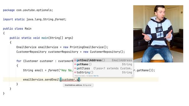Click the 'import static java.lang.String.format;' line
This screenshot has width=189, height=106.
(35, 19)
